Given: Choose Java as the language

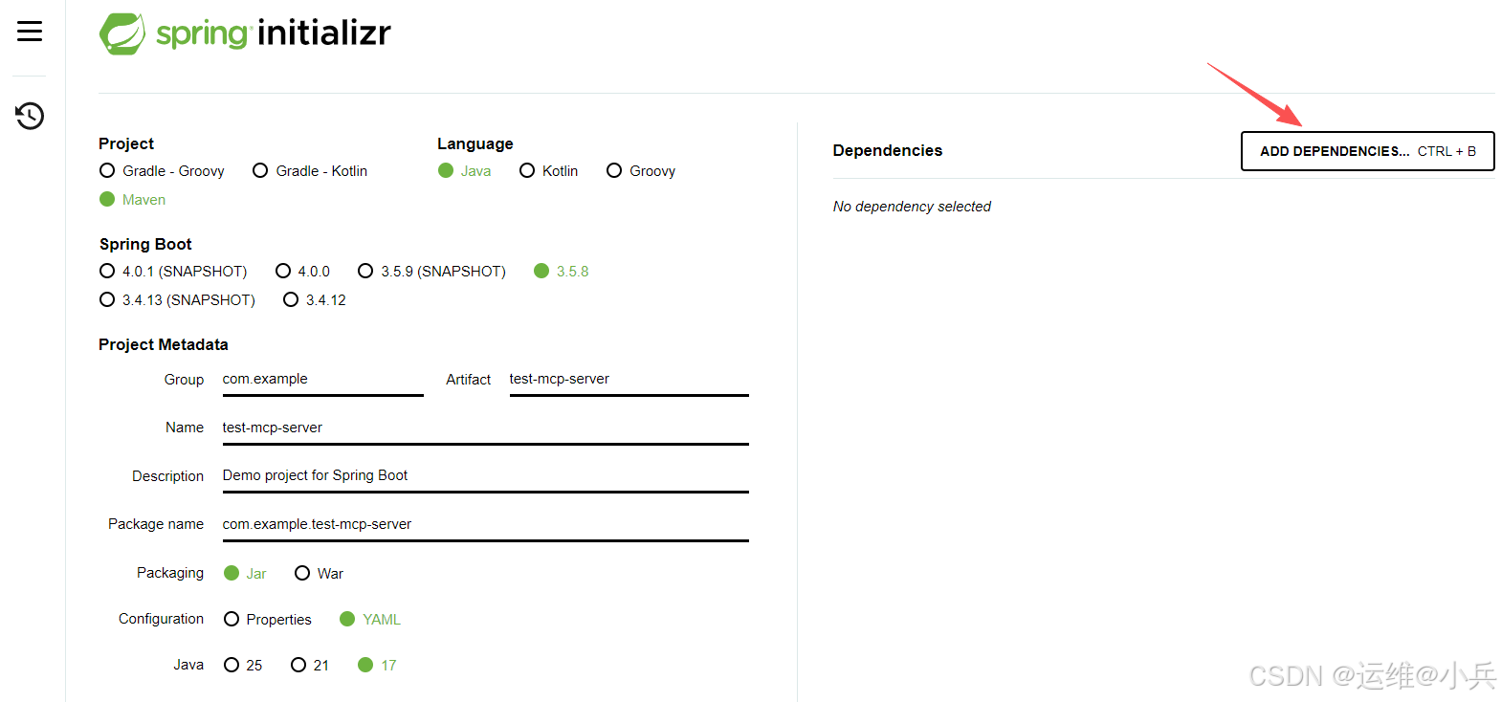Looking at the screenshot, I should (x=465, y=171).
